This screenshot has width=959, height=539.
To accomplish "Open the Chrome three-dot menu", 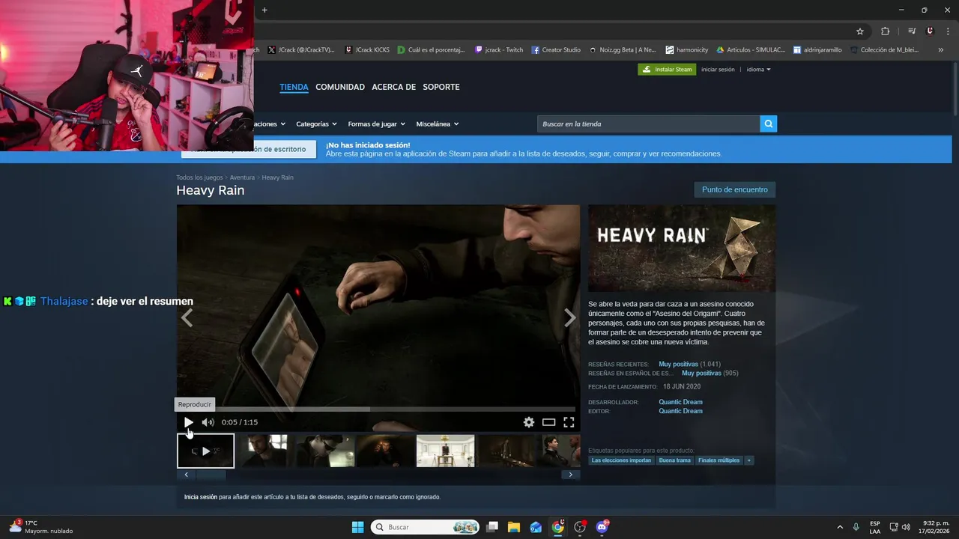I will 947,31.
